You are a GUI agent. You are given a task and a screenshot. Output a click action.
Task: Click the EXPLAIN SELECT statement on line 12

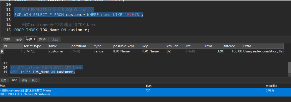pyautogui.click(x=79, y=15)
